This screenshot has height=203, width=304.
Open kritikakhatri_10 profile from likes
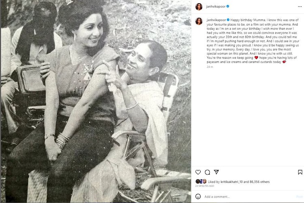(231, 182)
